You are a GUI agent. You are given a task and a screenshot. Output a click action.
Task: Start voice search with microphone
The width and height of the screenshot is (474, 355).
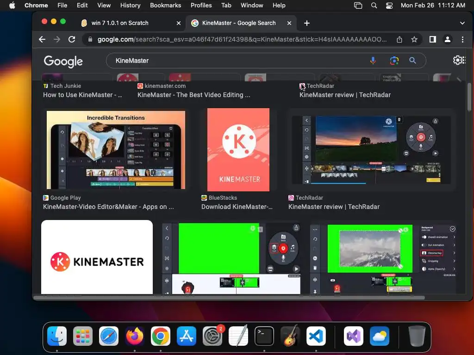point(373,61)
